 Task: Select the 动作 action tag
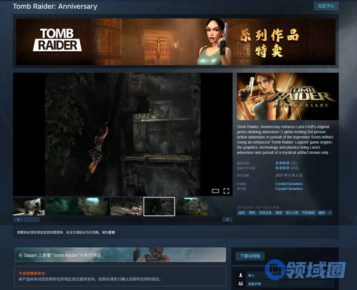point(242,213)
